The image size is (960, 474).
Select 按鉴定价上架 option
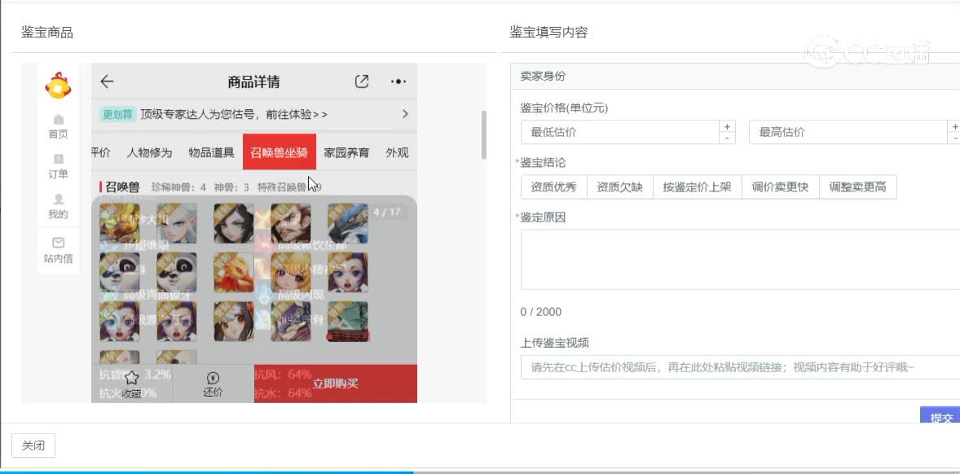[698, 187]
